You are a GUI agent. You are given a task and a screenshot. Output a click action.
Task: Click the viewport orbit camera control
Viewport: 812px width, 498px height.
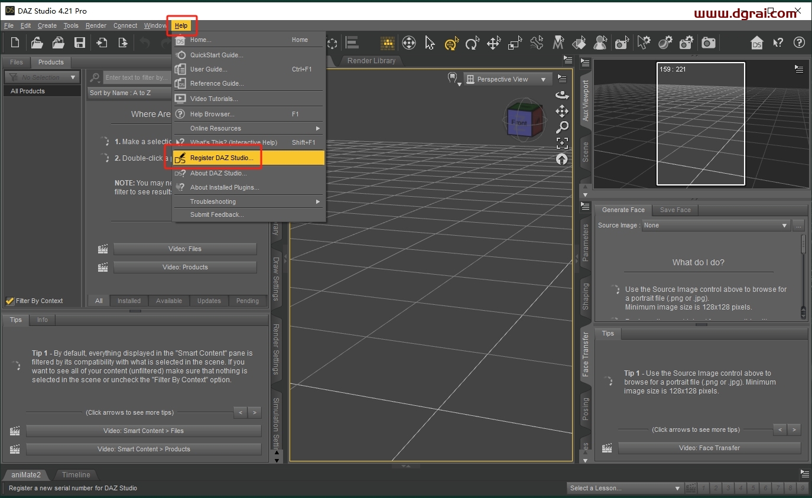coord(562,95)
